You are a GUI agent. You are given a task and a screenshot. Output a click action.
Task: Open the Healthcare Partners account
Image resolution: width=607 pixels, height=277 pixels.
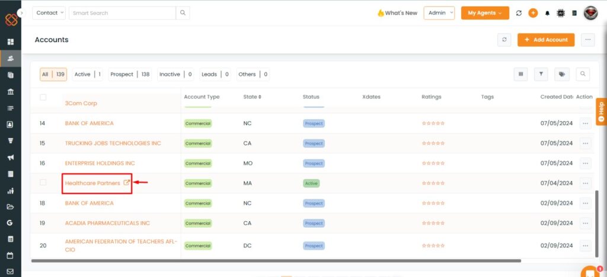[92, 183]
